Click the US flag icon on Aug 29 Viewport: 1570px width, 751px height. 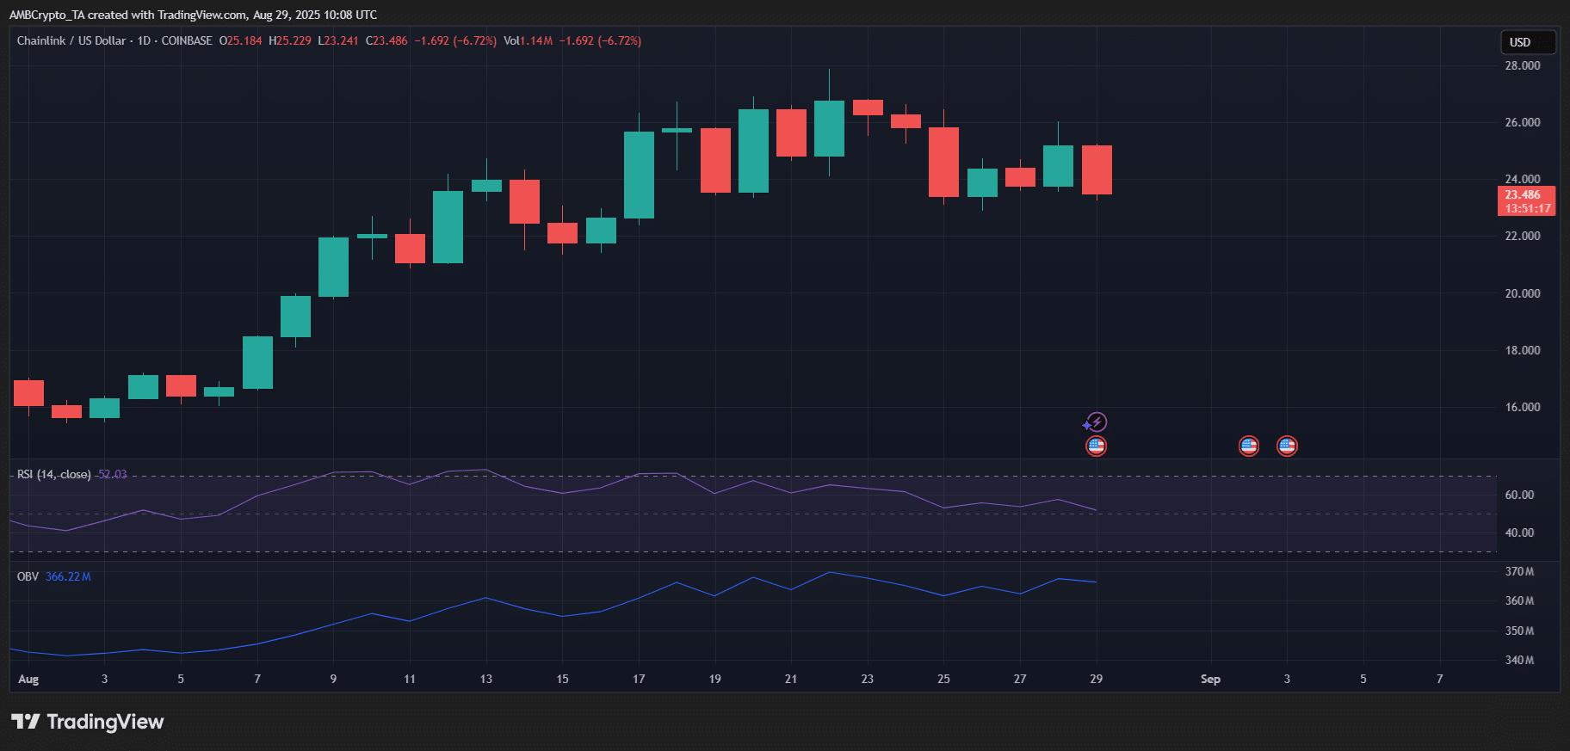click(1096, 446)
